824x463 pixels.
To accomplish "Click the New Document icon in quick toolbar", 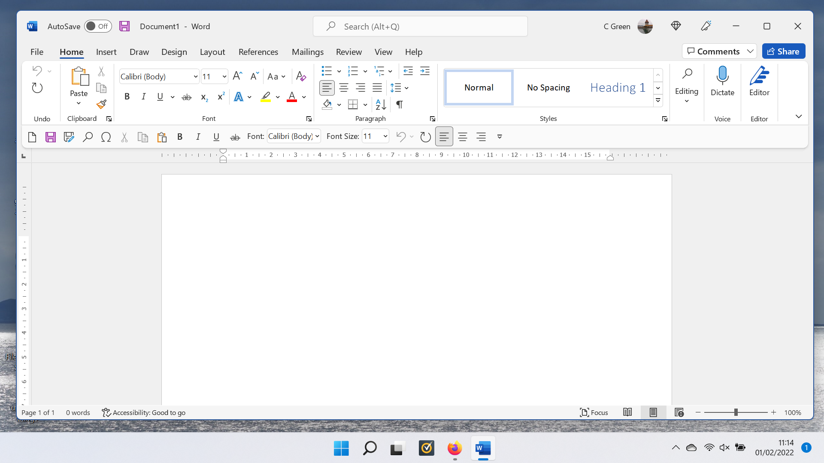I will pyautogui.click(x=32, y=137).
